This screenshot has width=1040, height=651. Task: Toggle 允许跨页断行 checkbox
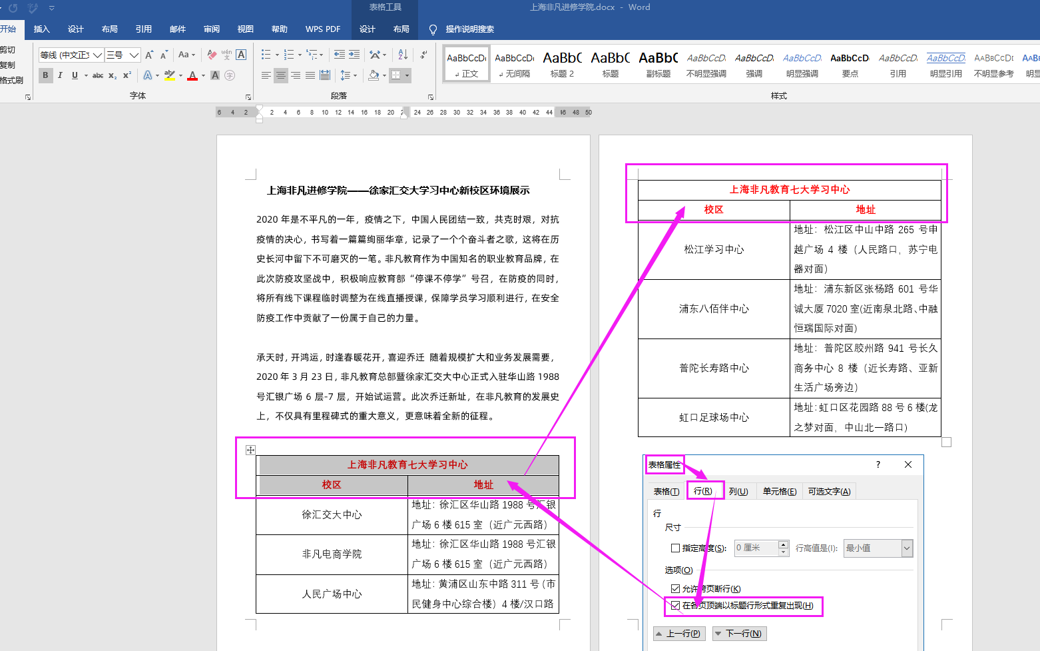pos(675,588)
